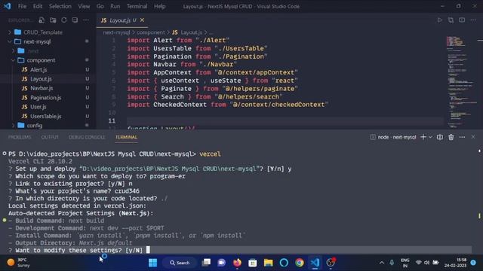Viewport: 483px width, 271px height.
Task: Open editor more actions ellipsis
Action: coord(473,20)
